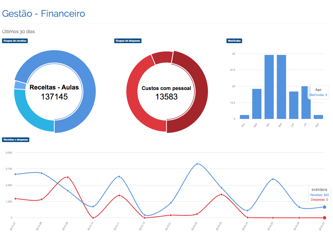333x240 pixels.
Task: Select the red despesas peak point at 2015-09
Action: pos(67,177)
